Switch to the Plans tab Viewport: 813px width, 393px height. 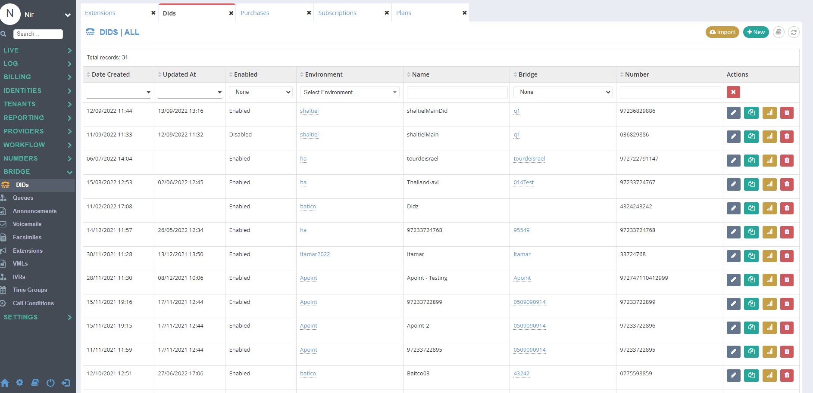pyautogui.click(x=403, y=13)
